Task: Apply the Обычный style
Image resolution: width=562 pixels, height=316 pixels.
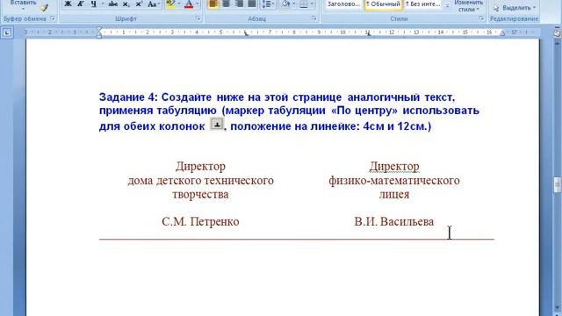Action: [383, 4]
